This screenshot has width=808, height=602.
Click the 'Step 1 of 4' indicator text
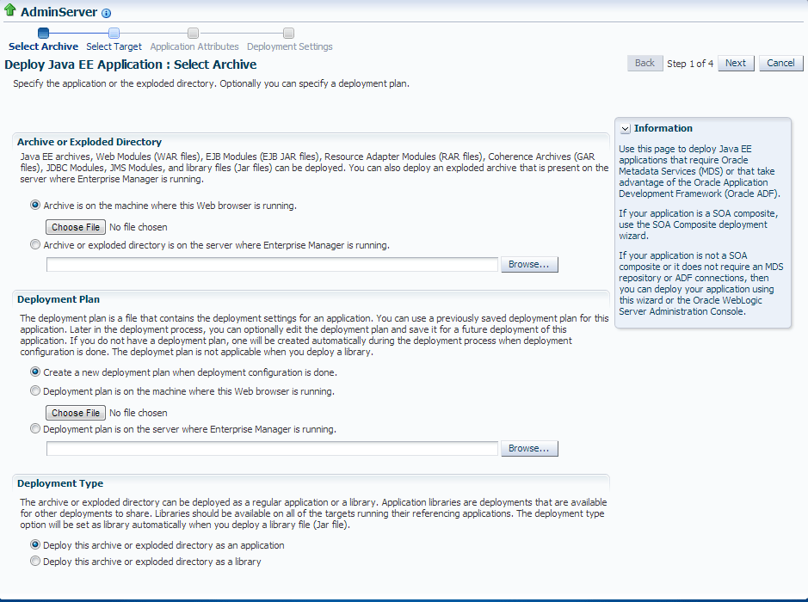(690, 64)
